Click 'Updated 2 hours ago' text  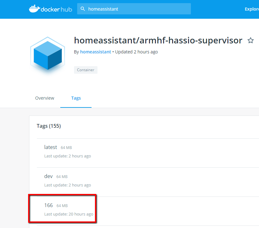coord(137,52)
